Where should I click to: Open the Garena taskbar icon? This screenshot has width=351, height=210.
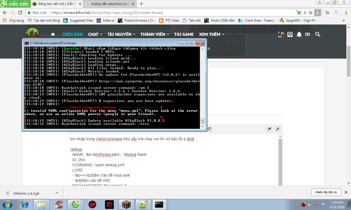click(109, 205)
